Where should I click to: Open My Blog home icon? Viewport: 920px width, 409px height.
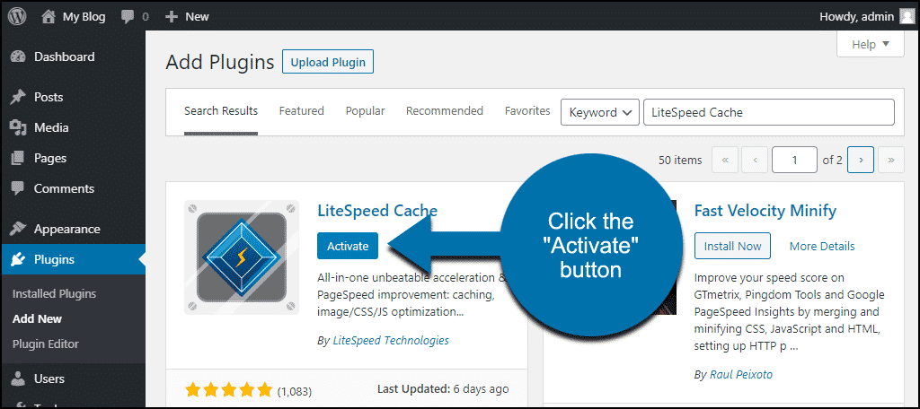49,16
